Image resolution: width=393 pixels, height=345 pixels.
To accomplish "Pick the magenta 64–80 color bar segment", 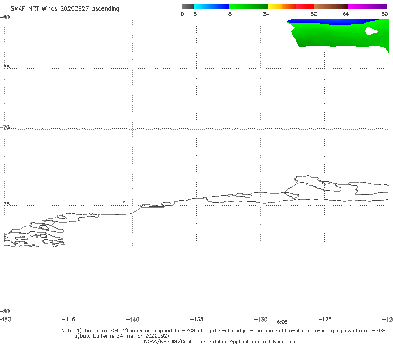I will tap(368, 6).
